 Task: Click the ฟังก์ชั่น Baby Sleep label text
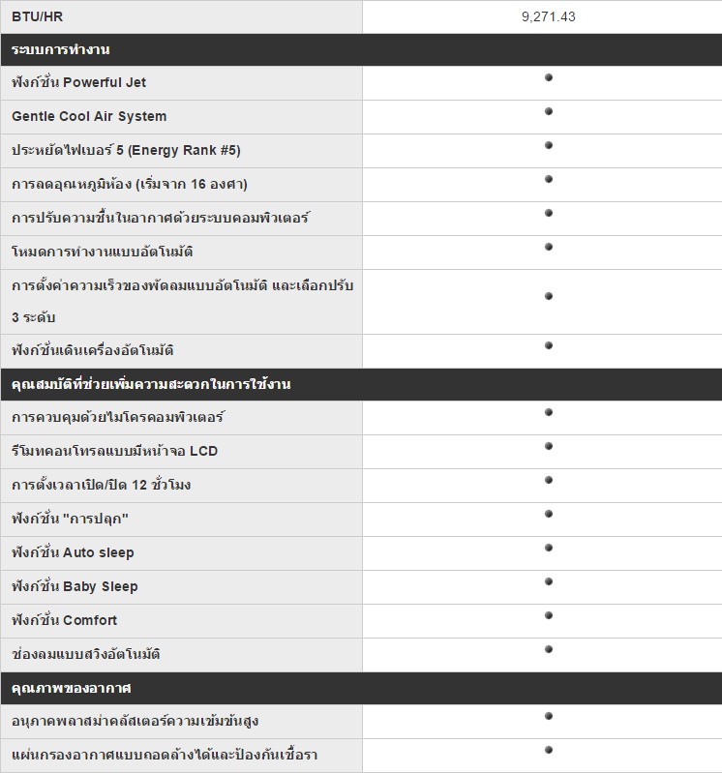(x=75, y=586)
